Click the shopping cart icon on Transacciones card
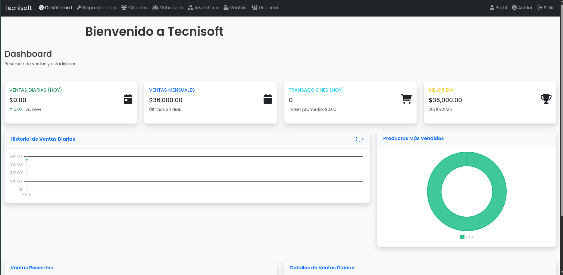563x275 pixels. point(406,99)
